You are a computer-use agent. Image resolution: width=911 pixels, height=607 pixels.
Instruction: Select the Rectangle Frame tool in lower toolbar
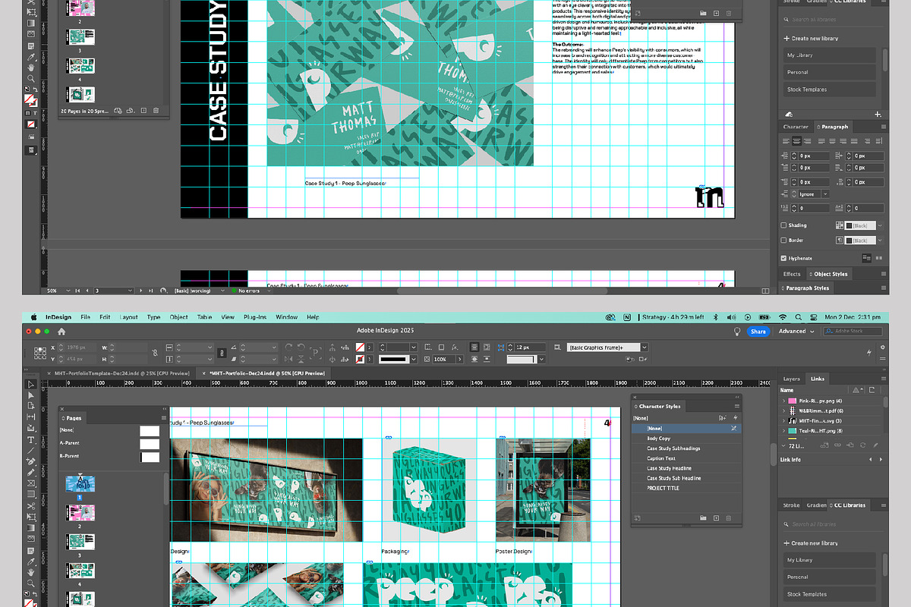[x=31, y=483]
